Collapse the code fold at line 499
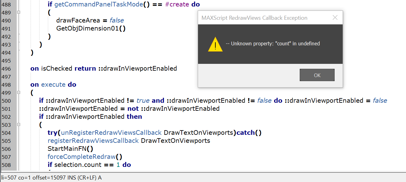The width and height of the screenshot is (406, 182). point(19,93)
